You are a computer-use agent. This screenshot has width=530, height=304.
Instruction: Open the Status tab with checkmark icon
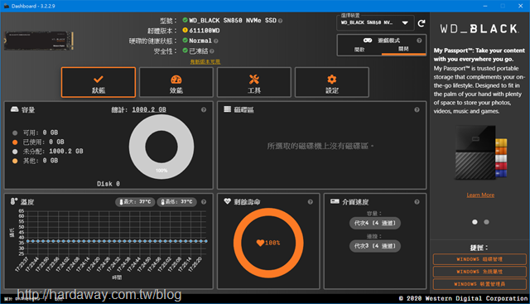click(99, 82)
